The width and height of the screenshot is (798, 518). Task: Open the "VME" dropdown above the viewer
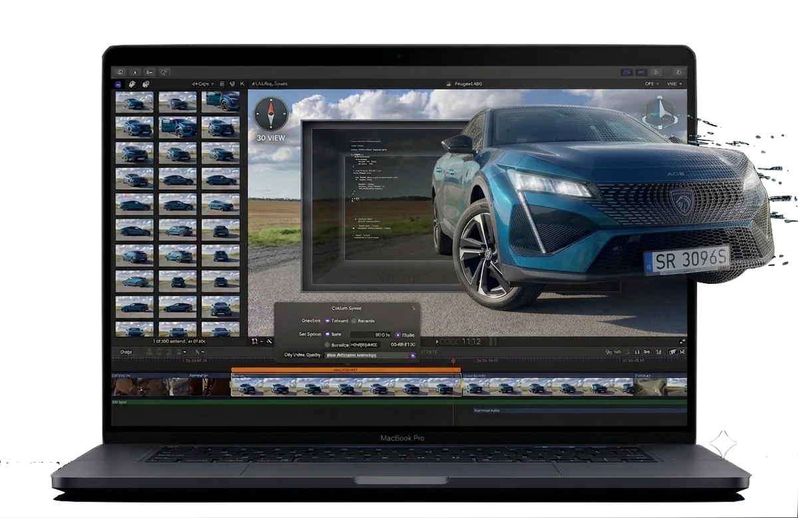673,84
